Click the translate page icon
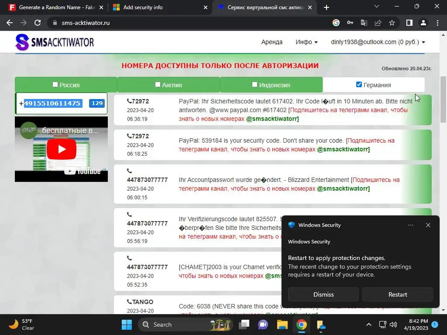This screenshot has width=447, height=335. pos(364,23)
